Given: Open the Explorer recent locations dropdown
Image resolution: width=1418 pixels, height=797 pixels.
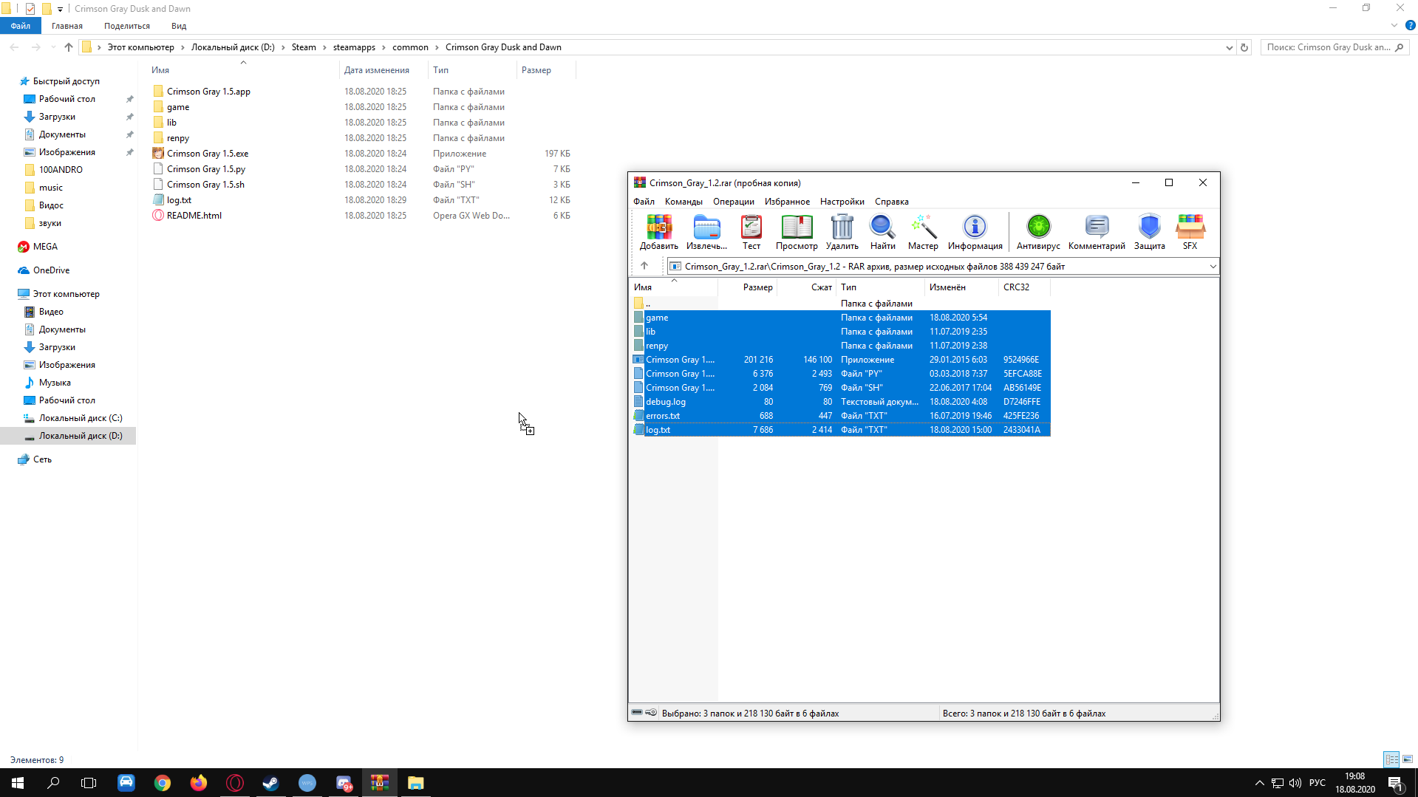Looking at the screenshot, I should pyautogui.click(x=52, y=47).
